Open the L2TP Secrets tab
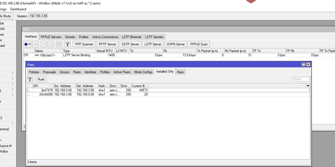Viewport: 335px width, 167px height. 154,37
